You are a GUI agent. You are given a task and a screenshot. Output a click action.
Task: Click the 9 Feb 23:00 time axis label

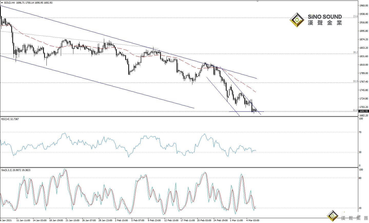point(154,220)
